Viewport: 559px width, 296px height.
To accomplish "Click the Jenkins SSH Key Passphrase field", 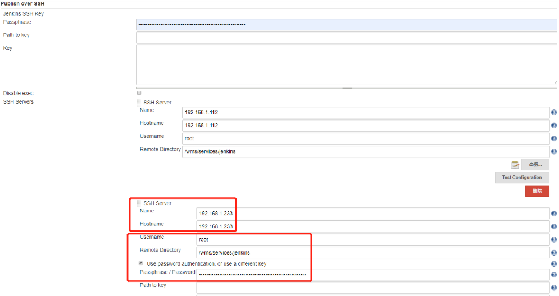I will (x=346, y=24).
